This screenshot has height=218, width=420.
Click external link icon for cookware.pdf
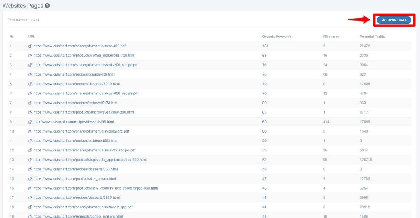[x=30, y=131]
